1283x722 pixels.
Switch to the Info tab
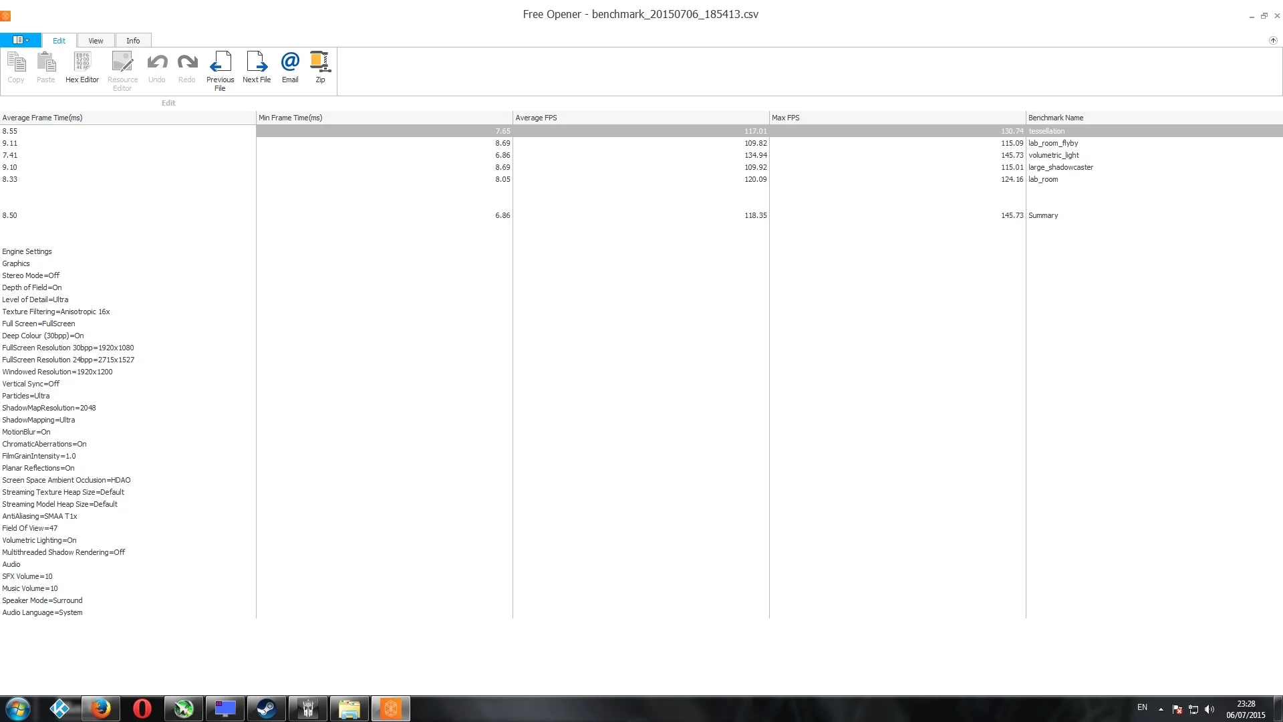tap(134, 41)
